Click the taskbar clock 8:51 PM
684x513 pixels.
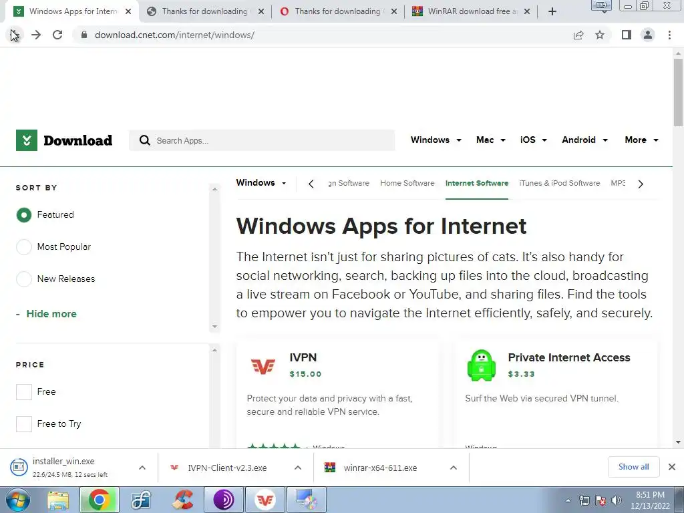650,495
